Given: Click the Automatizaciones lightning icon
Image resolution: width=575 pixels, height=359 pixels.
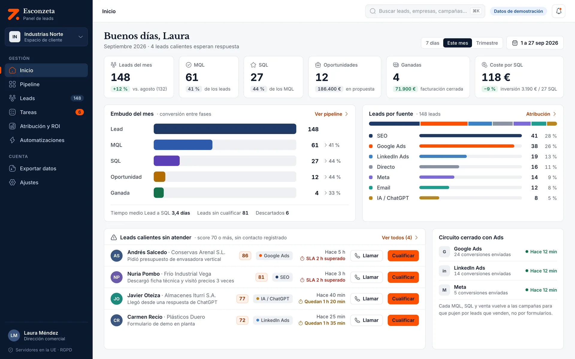Looking at the screenshot, I should click(12, 140).
